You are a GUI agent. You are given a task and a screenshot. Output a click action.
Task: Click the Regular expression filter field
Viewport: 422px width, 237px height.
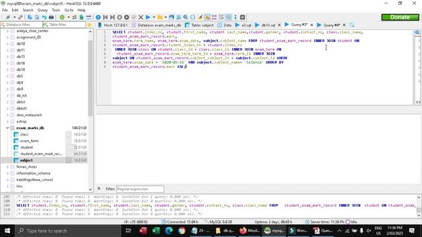click(x=140, y=189)
